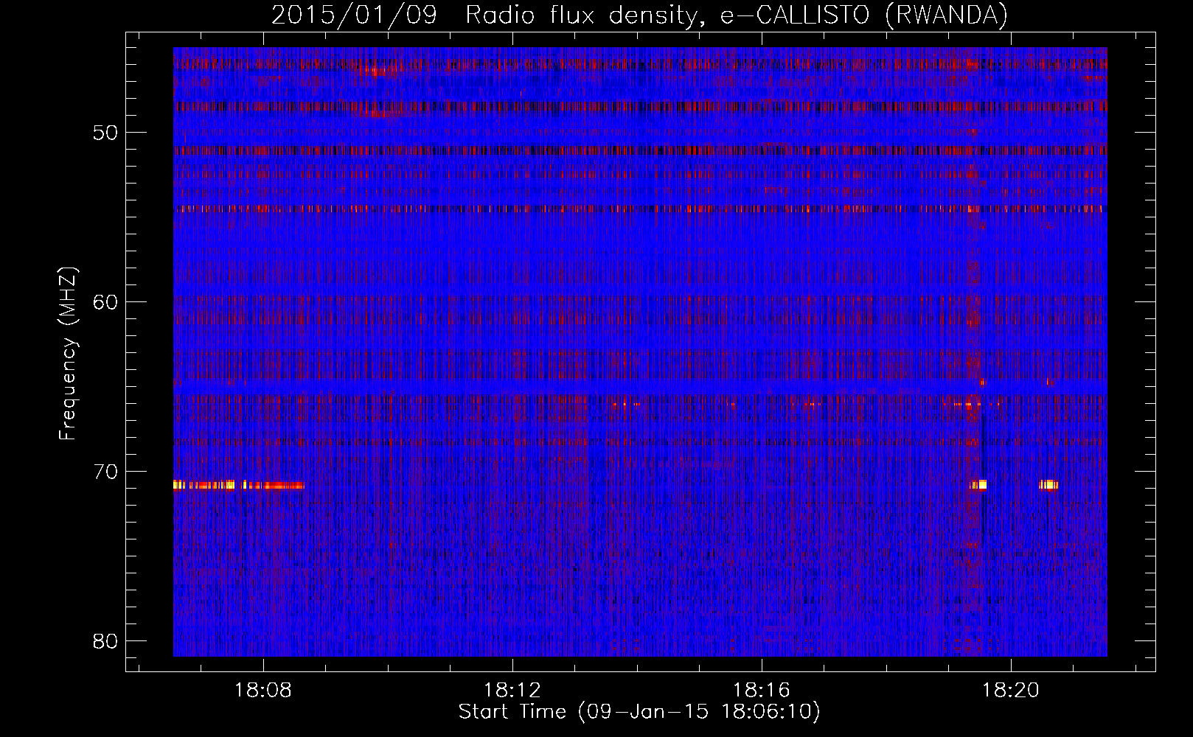Click the 18:16 time tick label
Viewport: 1193px width, 737px height.
[761, 691]
